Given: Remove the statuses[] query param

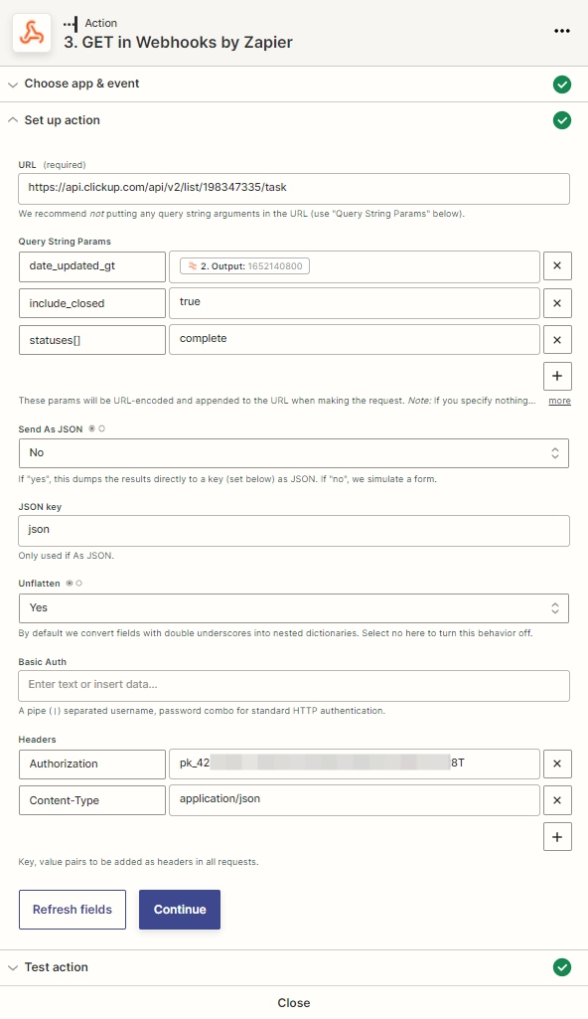Looking at the screenshot, I should (557, 340).
